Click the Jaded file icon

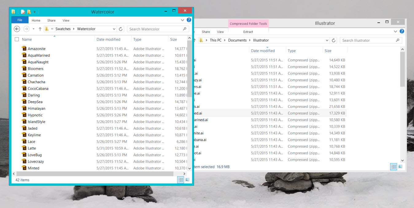[24, 128]
